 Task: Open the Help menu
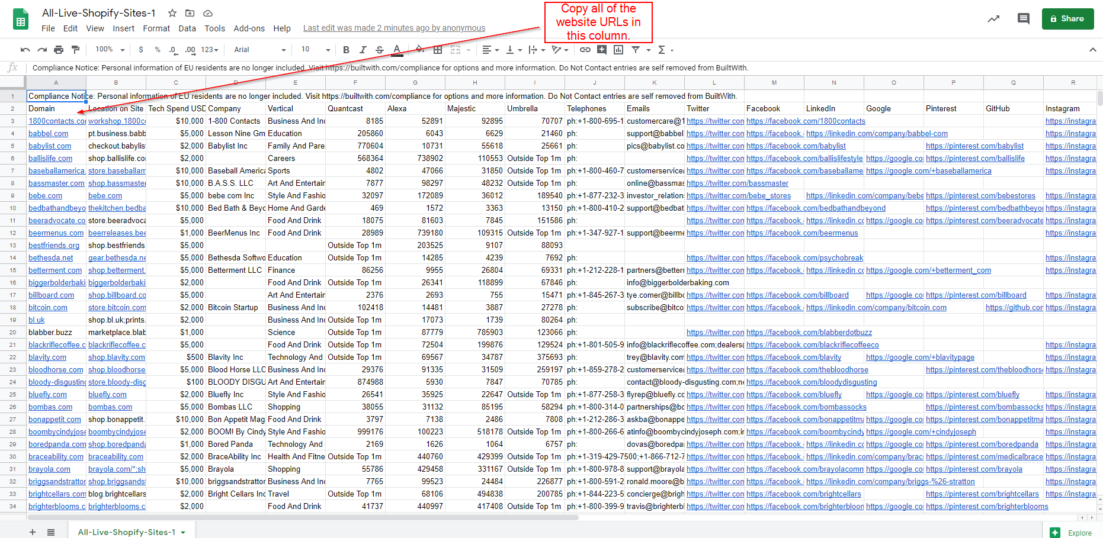[282, 28]
